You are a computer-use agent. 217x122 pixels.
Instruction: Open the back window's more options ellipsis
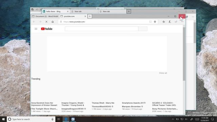tap(193, 17)
